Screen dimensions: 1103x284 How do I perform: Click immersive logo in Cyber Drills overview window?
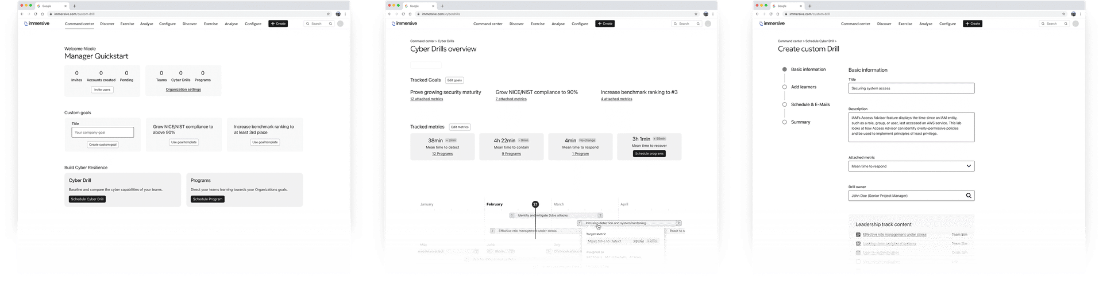(x=404, y=24)
